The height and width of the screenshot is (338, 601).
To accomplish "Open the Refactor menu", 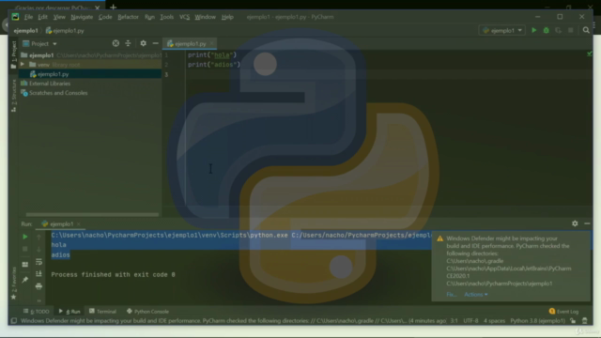I will point(128,17).
